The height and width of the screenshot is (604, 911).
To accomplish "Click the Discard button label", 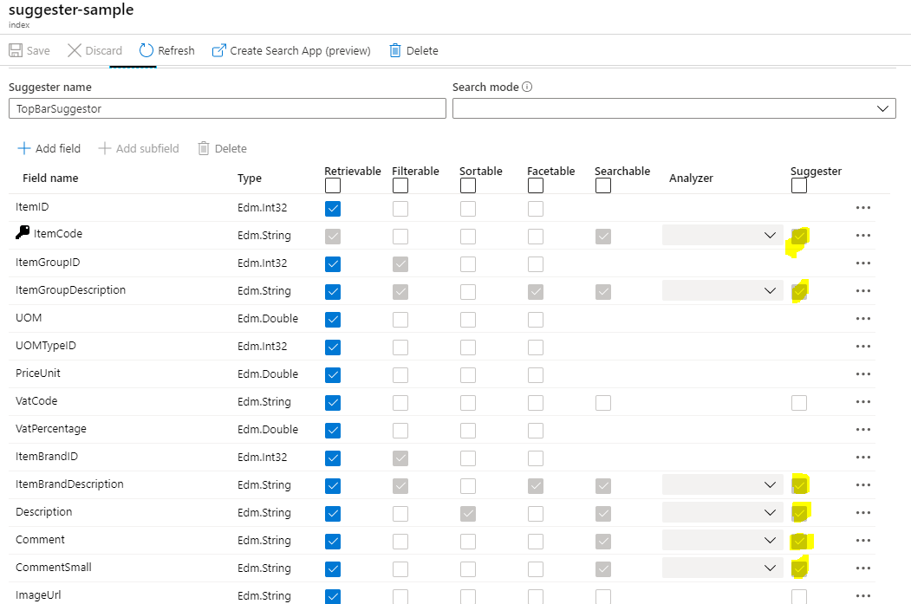I will click(103, 50).
